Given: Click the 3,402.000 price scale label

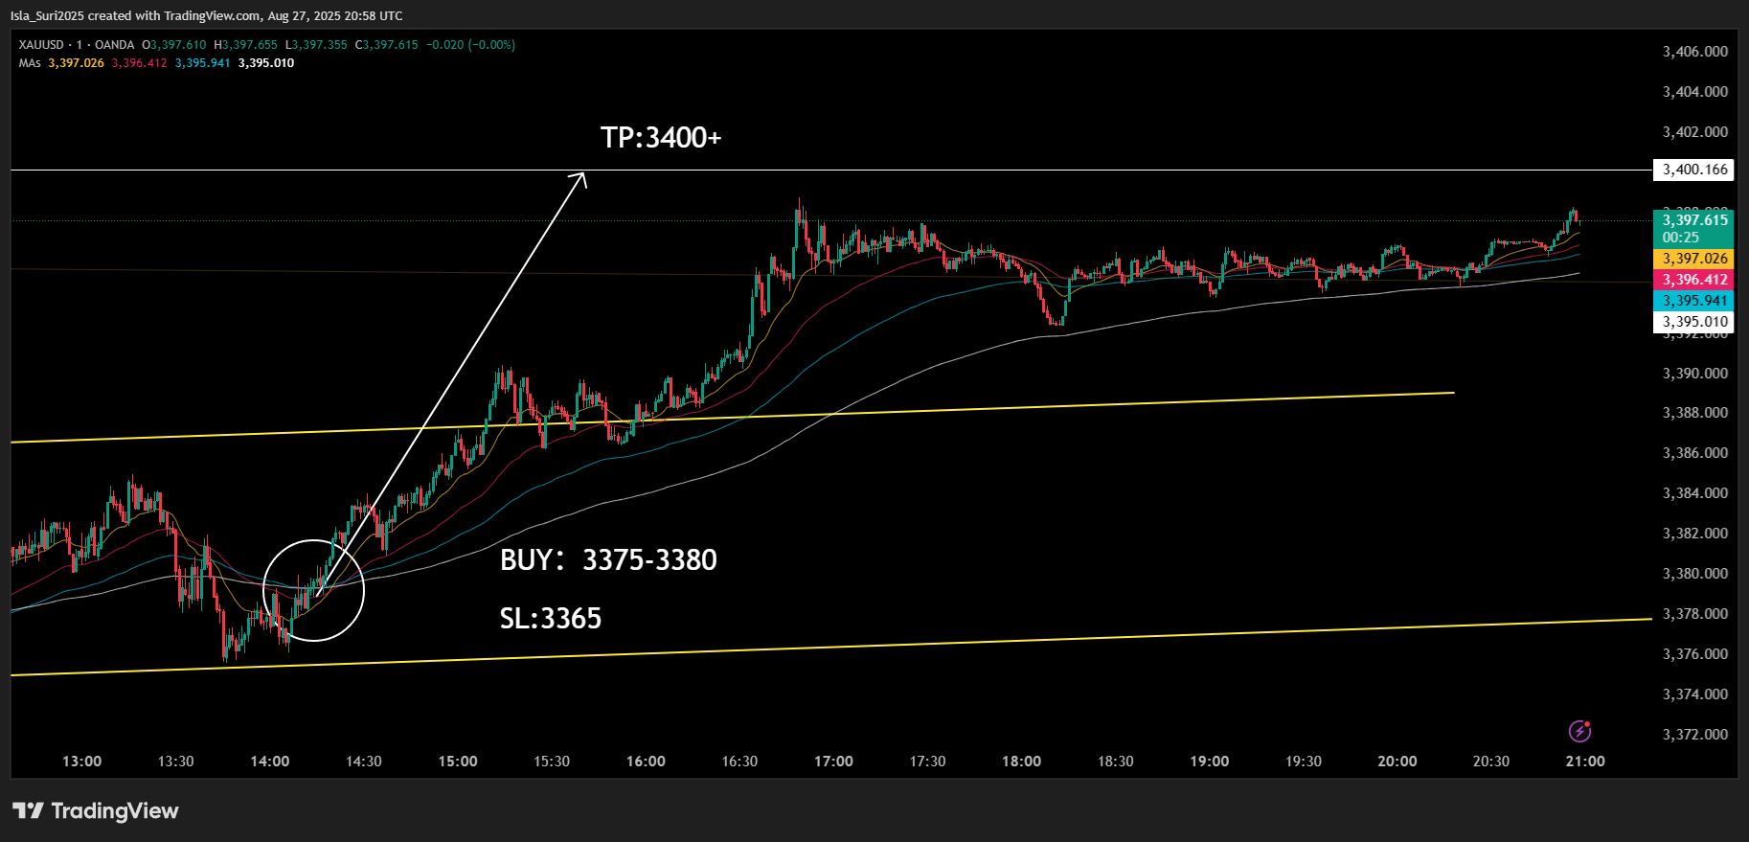Looking at the screenshot, I should [1695, 132].
